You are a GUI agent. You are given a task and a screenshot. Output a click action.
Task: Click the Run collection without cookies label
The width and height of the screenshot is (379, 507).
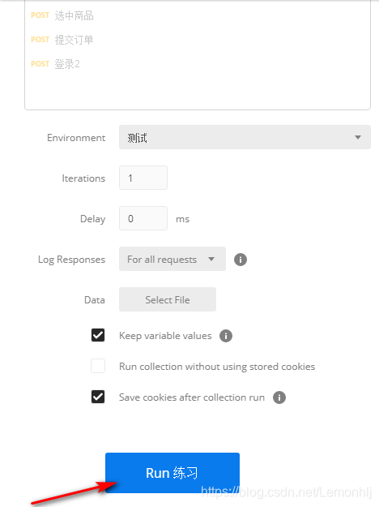[217, 367]
